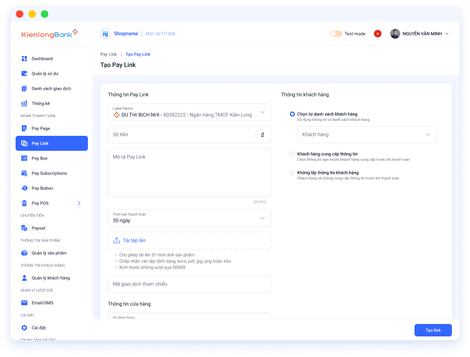470x357 pixels.
Task: Click the Thông tin cửa hàng heading
Action: coord(129,303)
